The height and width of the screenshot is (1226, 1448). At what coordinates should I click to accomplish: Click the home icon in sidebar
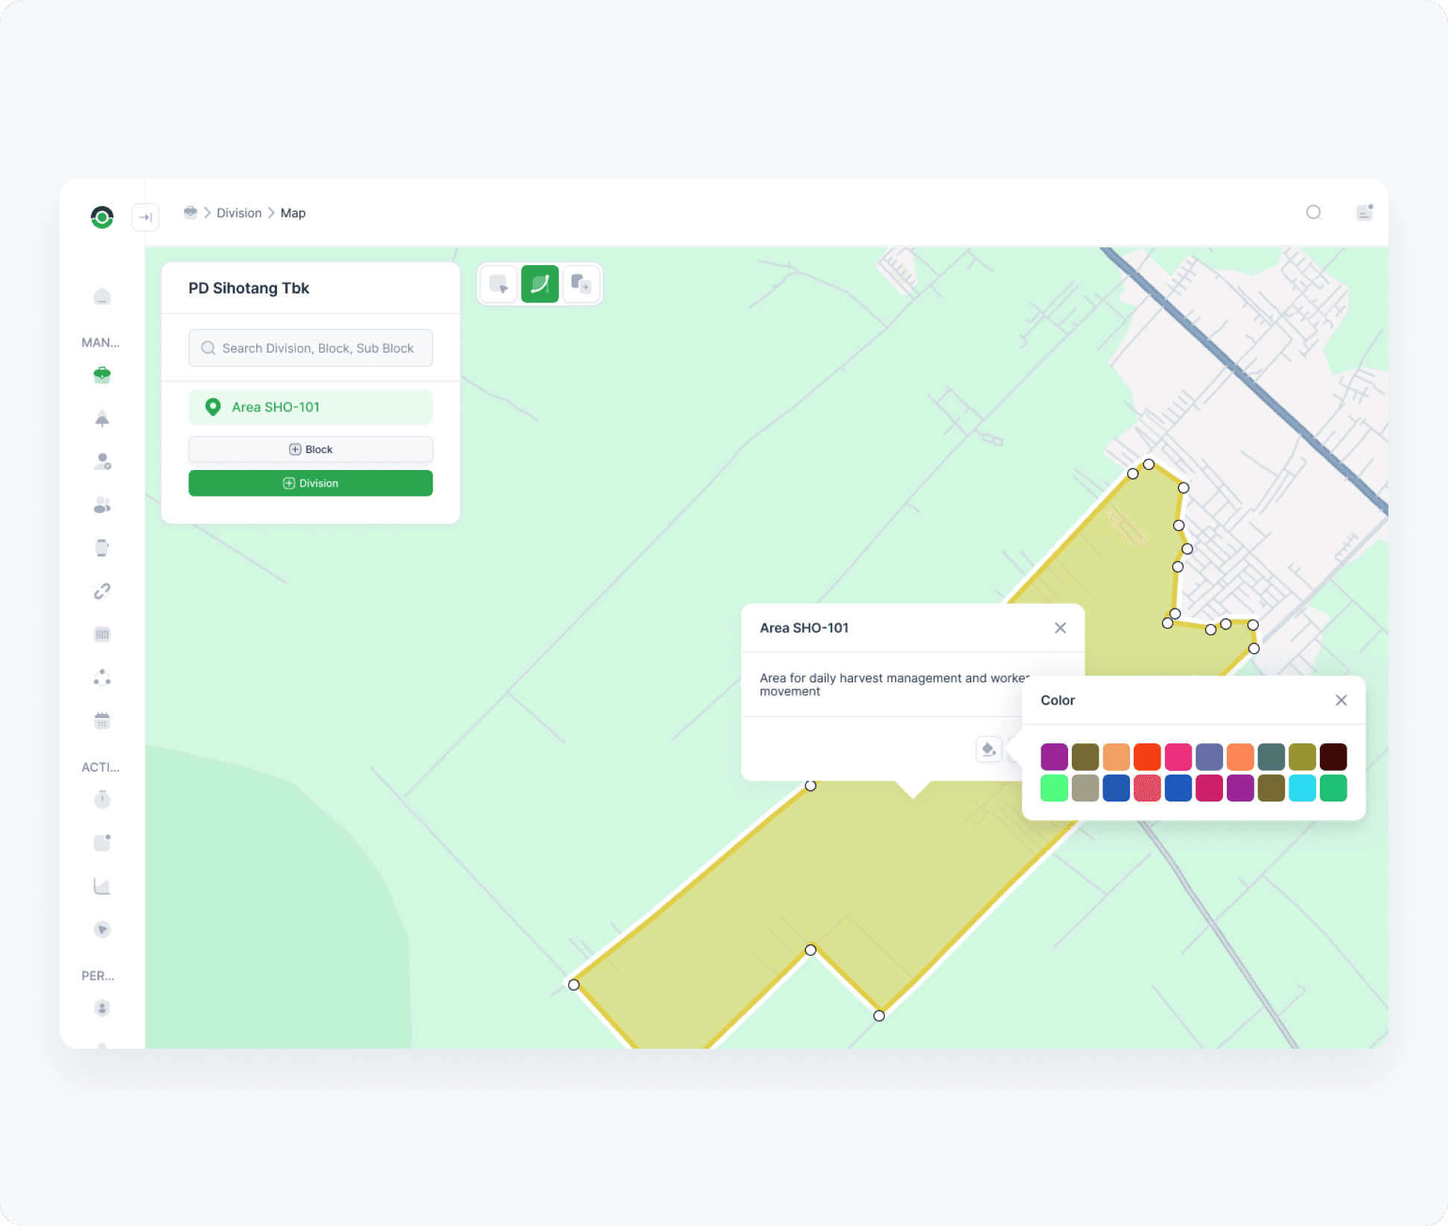(x=102, y=297)
